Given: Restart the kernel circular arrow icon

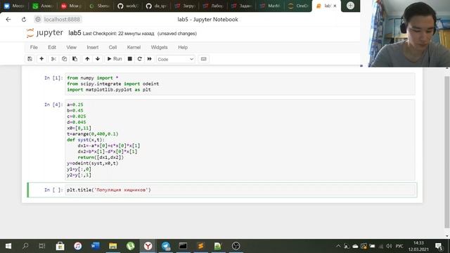Looking at the screenshot, I should (140, 59).
